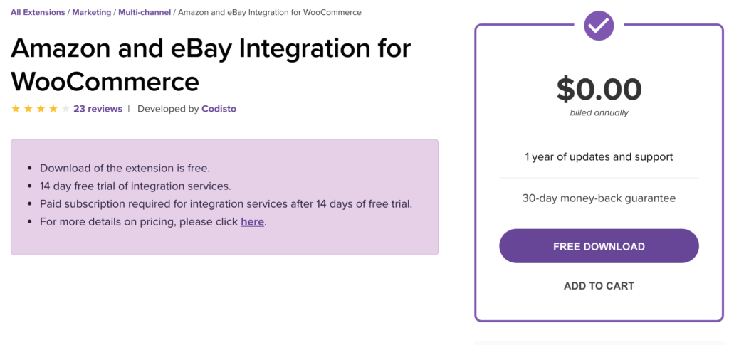
Task: Go to the Marketing breadcrumb category
Action: coord(91,12)
